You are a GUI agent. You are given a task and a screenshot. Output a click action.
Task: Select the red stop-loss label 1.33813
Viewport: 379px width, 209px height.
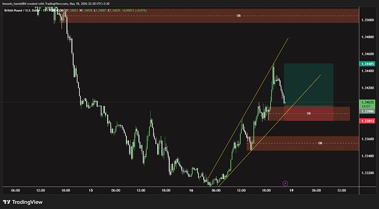[x=367, y=121]
